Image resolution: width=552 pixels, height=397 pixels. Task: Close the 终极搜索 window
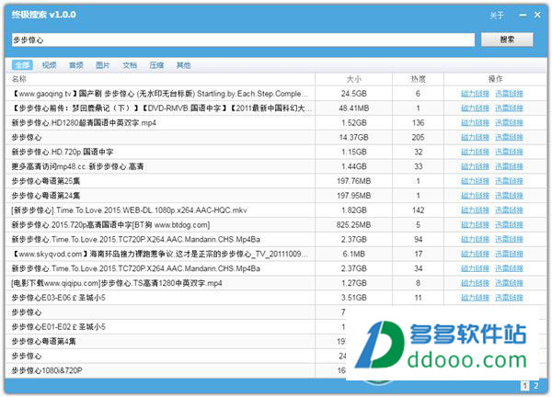pos(537,15)
